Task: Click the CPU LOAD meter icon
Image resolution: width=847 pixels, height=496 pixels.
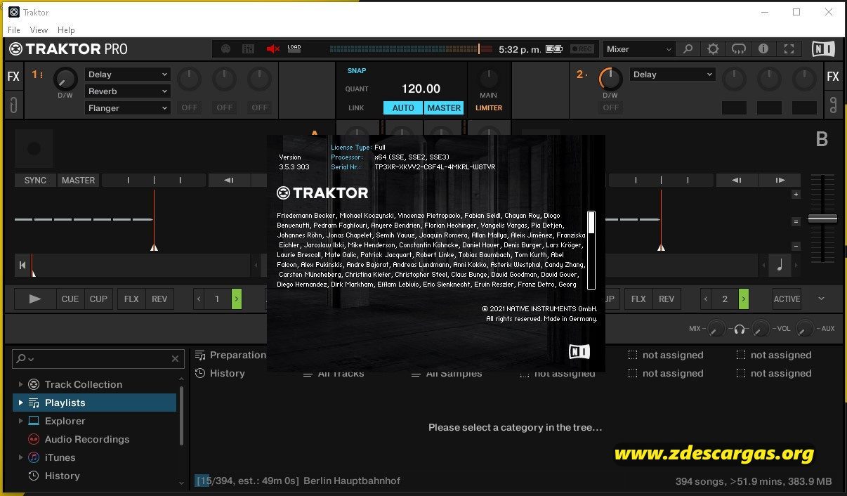Action: tap(294, 49)
